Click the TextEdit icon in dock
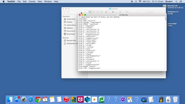Image resolution: width=185 pixels, height=104 pixels. pyautogui.click(x=151, y=99)
